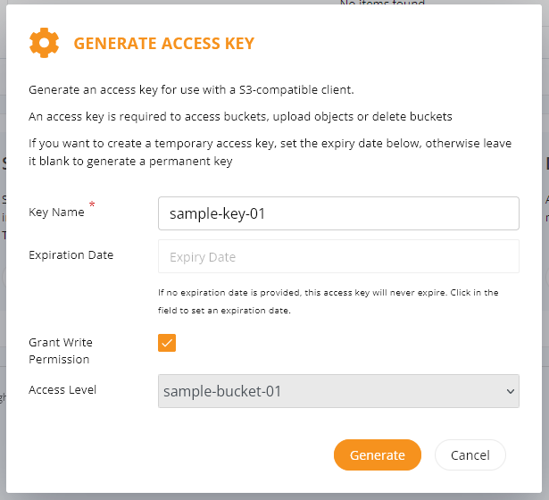Image resolution: width=549 pixels, height=500 pixels.
Task: Click the white checkmark inside the orange box
Action: [x=167, y=343]
